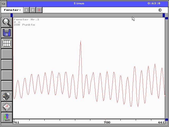The image size is (169, 127).
Task: Open help with the question mark icon
Action: [x=7, y=107]
